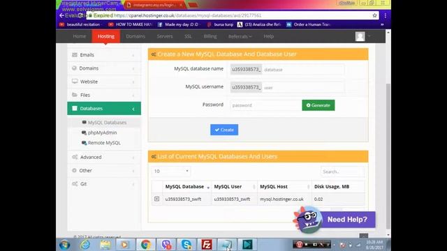447x251 pixels.
Task: Click the MySQL username field
Action: pyautogui.click(x=303, y=87)
